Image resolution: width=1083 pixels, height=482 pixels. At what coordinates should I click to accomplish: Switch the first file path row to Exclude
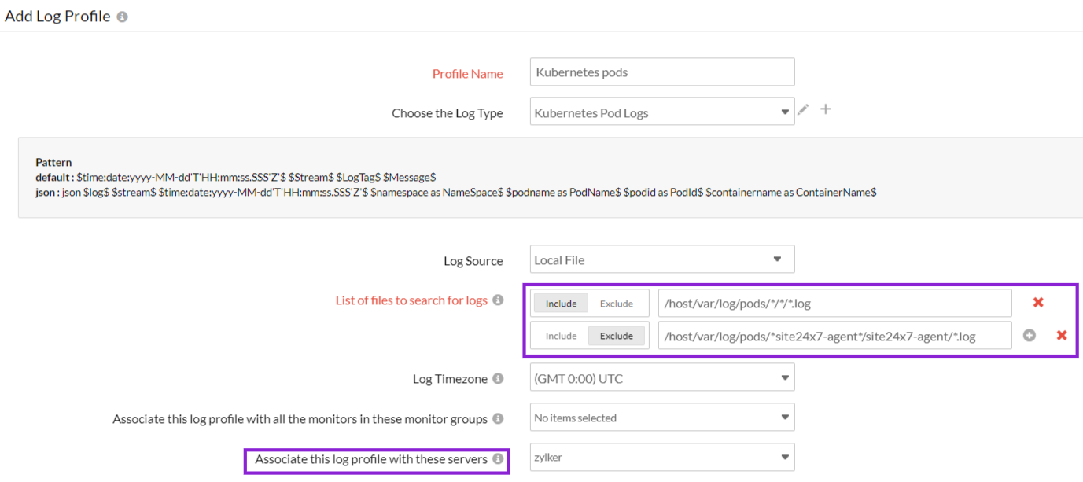618,303
